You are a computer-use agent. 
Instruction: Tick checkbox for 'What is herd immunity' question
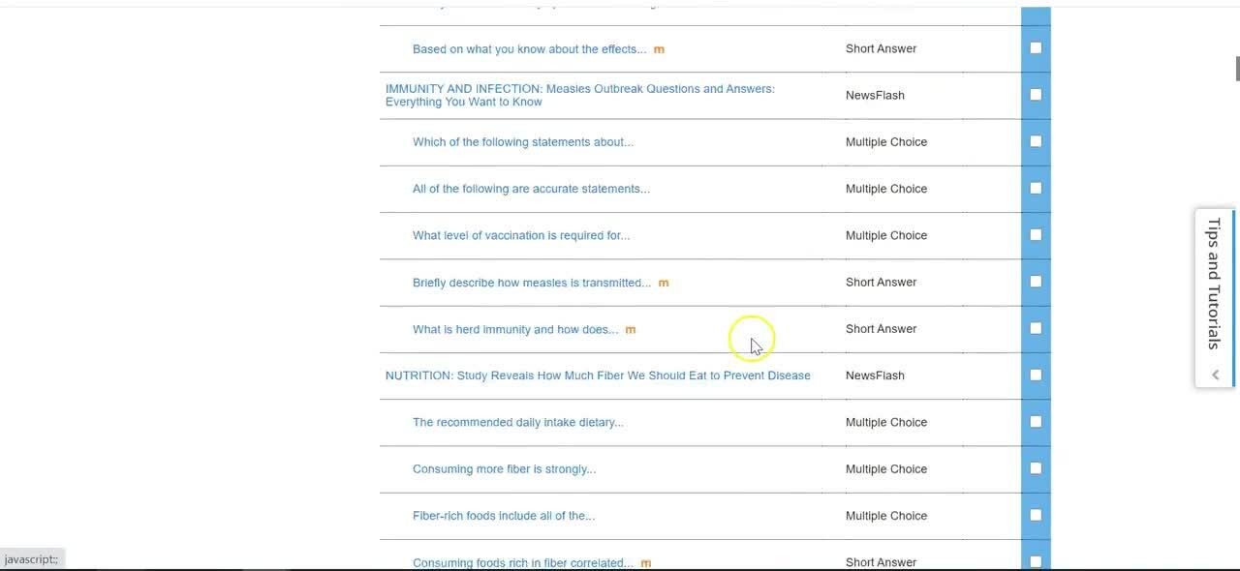point(1036,329)
